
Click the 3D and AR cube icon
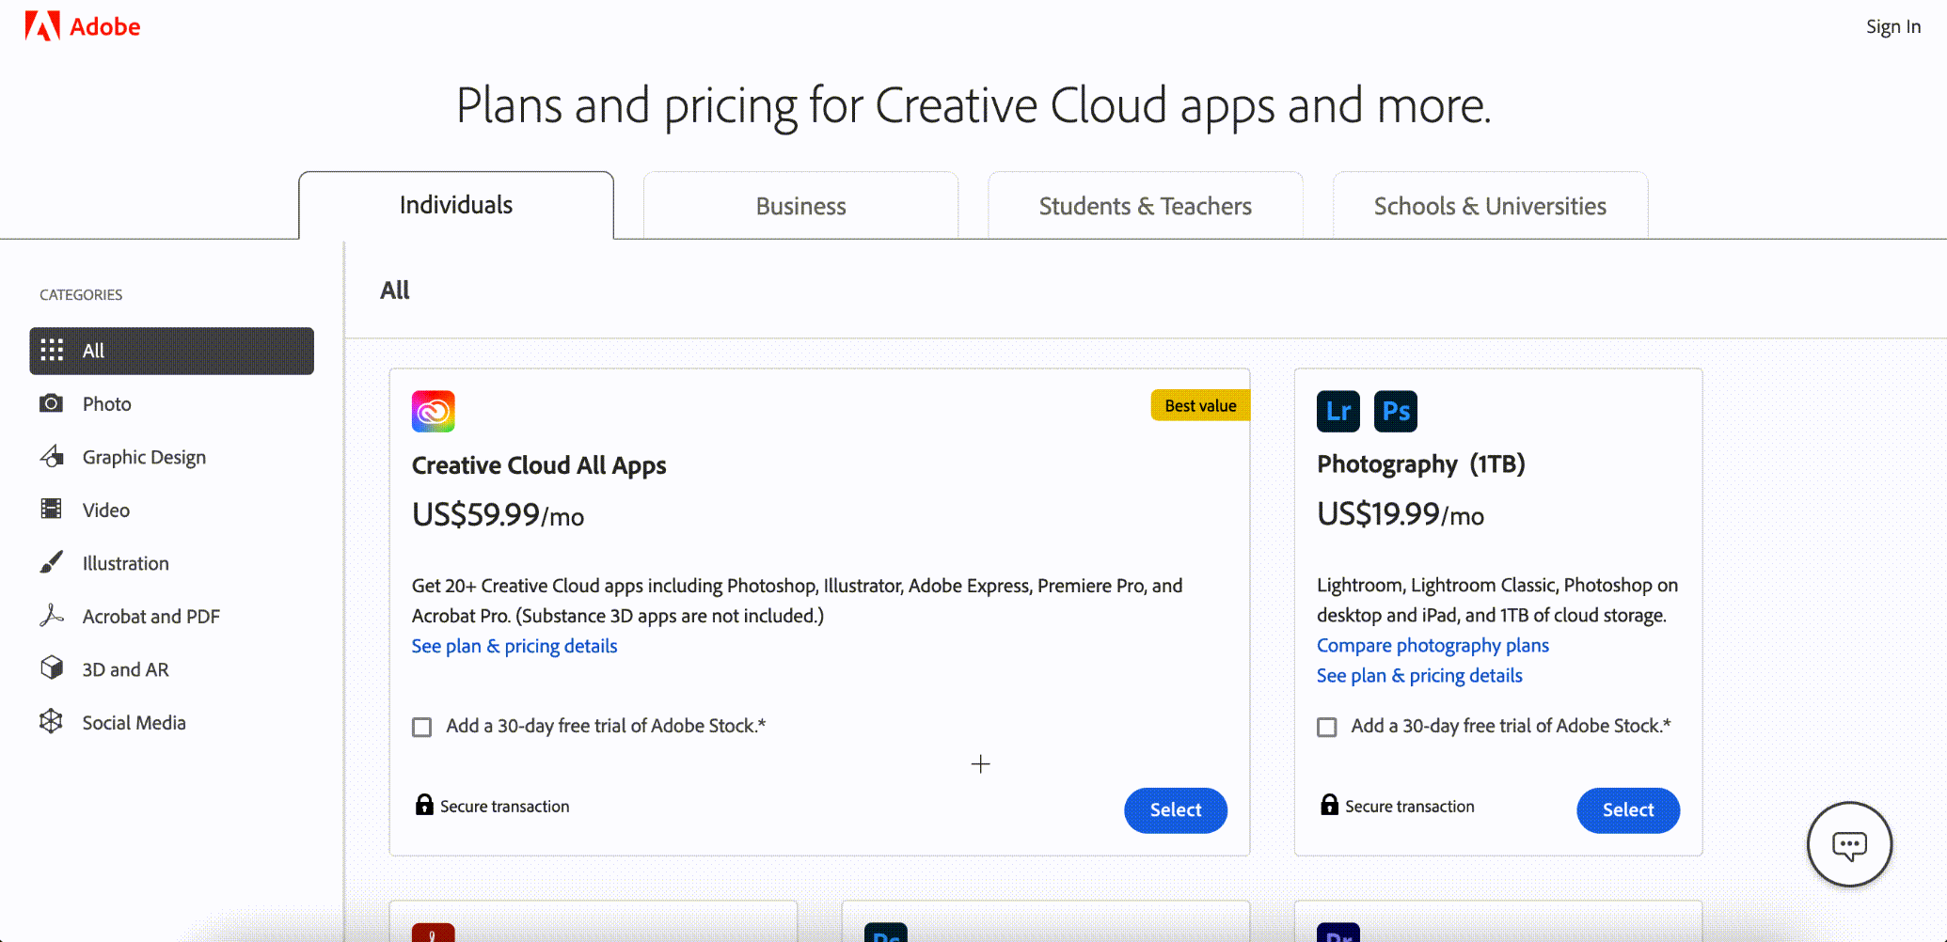tap(52, 668)
